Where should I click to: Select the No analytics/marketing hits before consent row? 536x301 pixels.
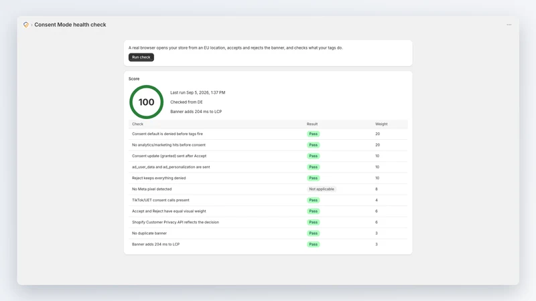[x=268, y=145]
